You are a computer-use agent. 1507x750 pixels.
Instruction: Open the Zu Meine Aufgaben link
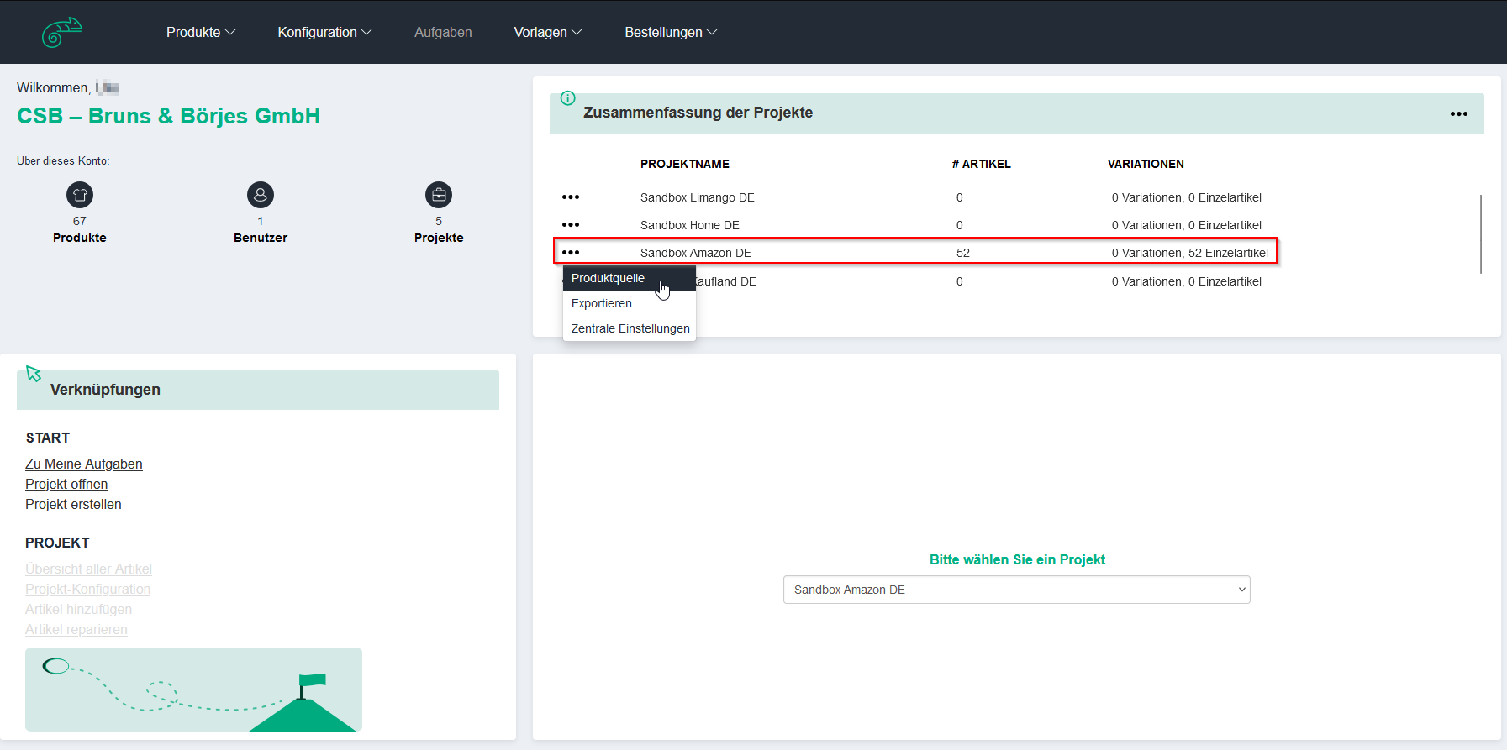[84, 464]
